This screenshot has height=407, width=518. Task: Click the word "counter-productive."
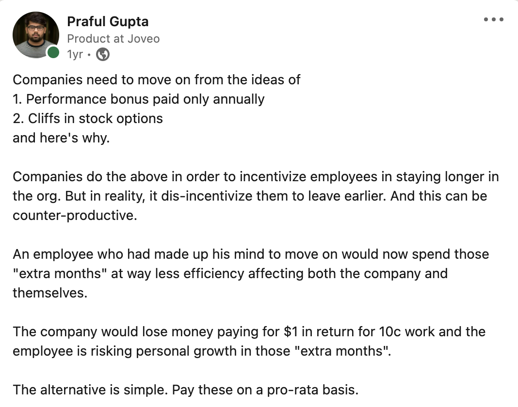(x=75, y=216)
